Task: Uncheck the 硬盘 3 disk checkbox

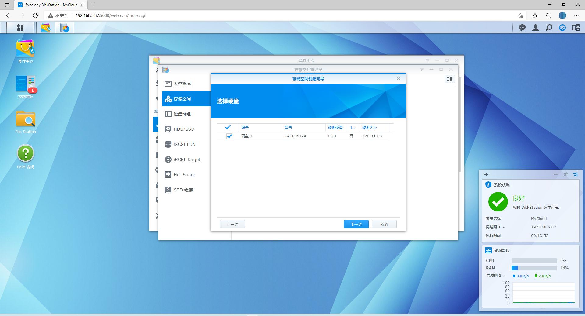Action: pos(229,136)
